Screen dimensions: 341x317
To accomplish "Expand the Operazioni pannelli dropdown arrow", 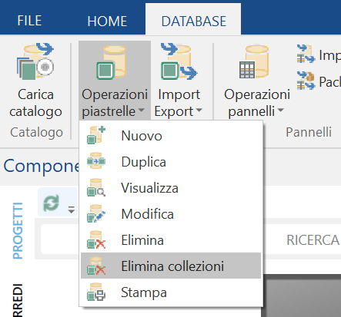I will click(281, 110).
